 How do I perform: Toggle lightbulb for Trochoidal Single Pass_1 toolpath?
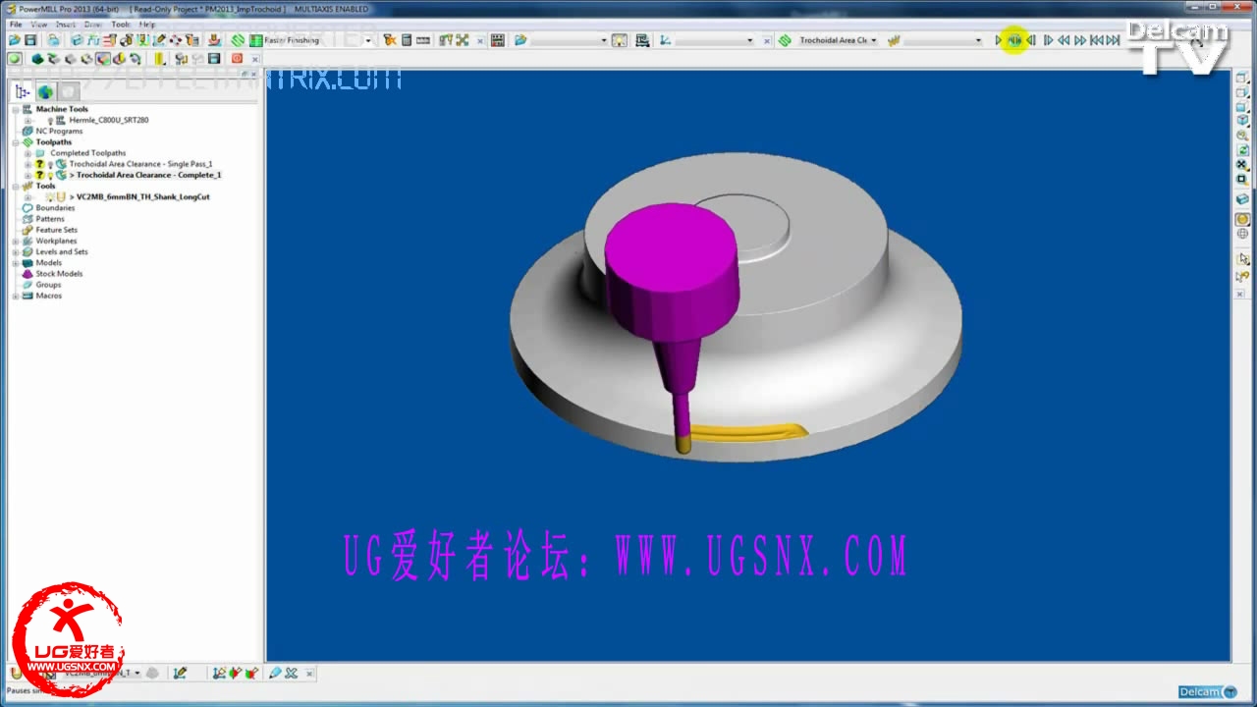point(50,164)
